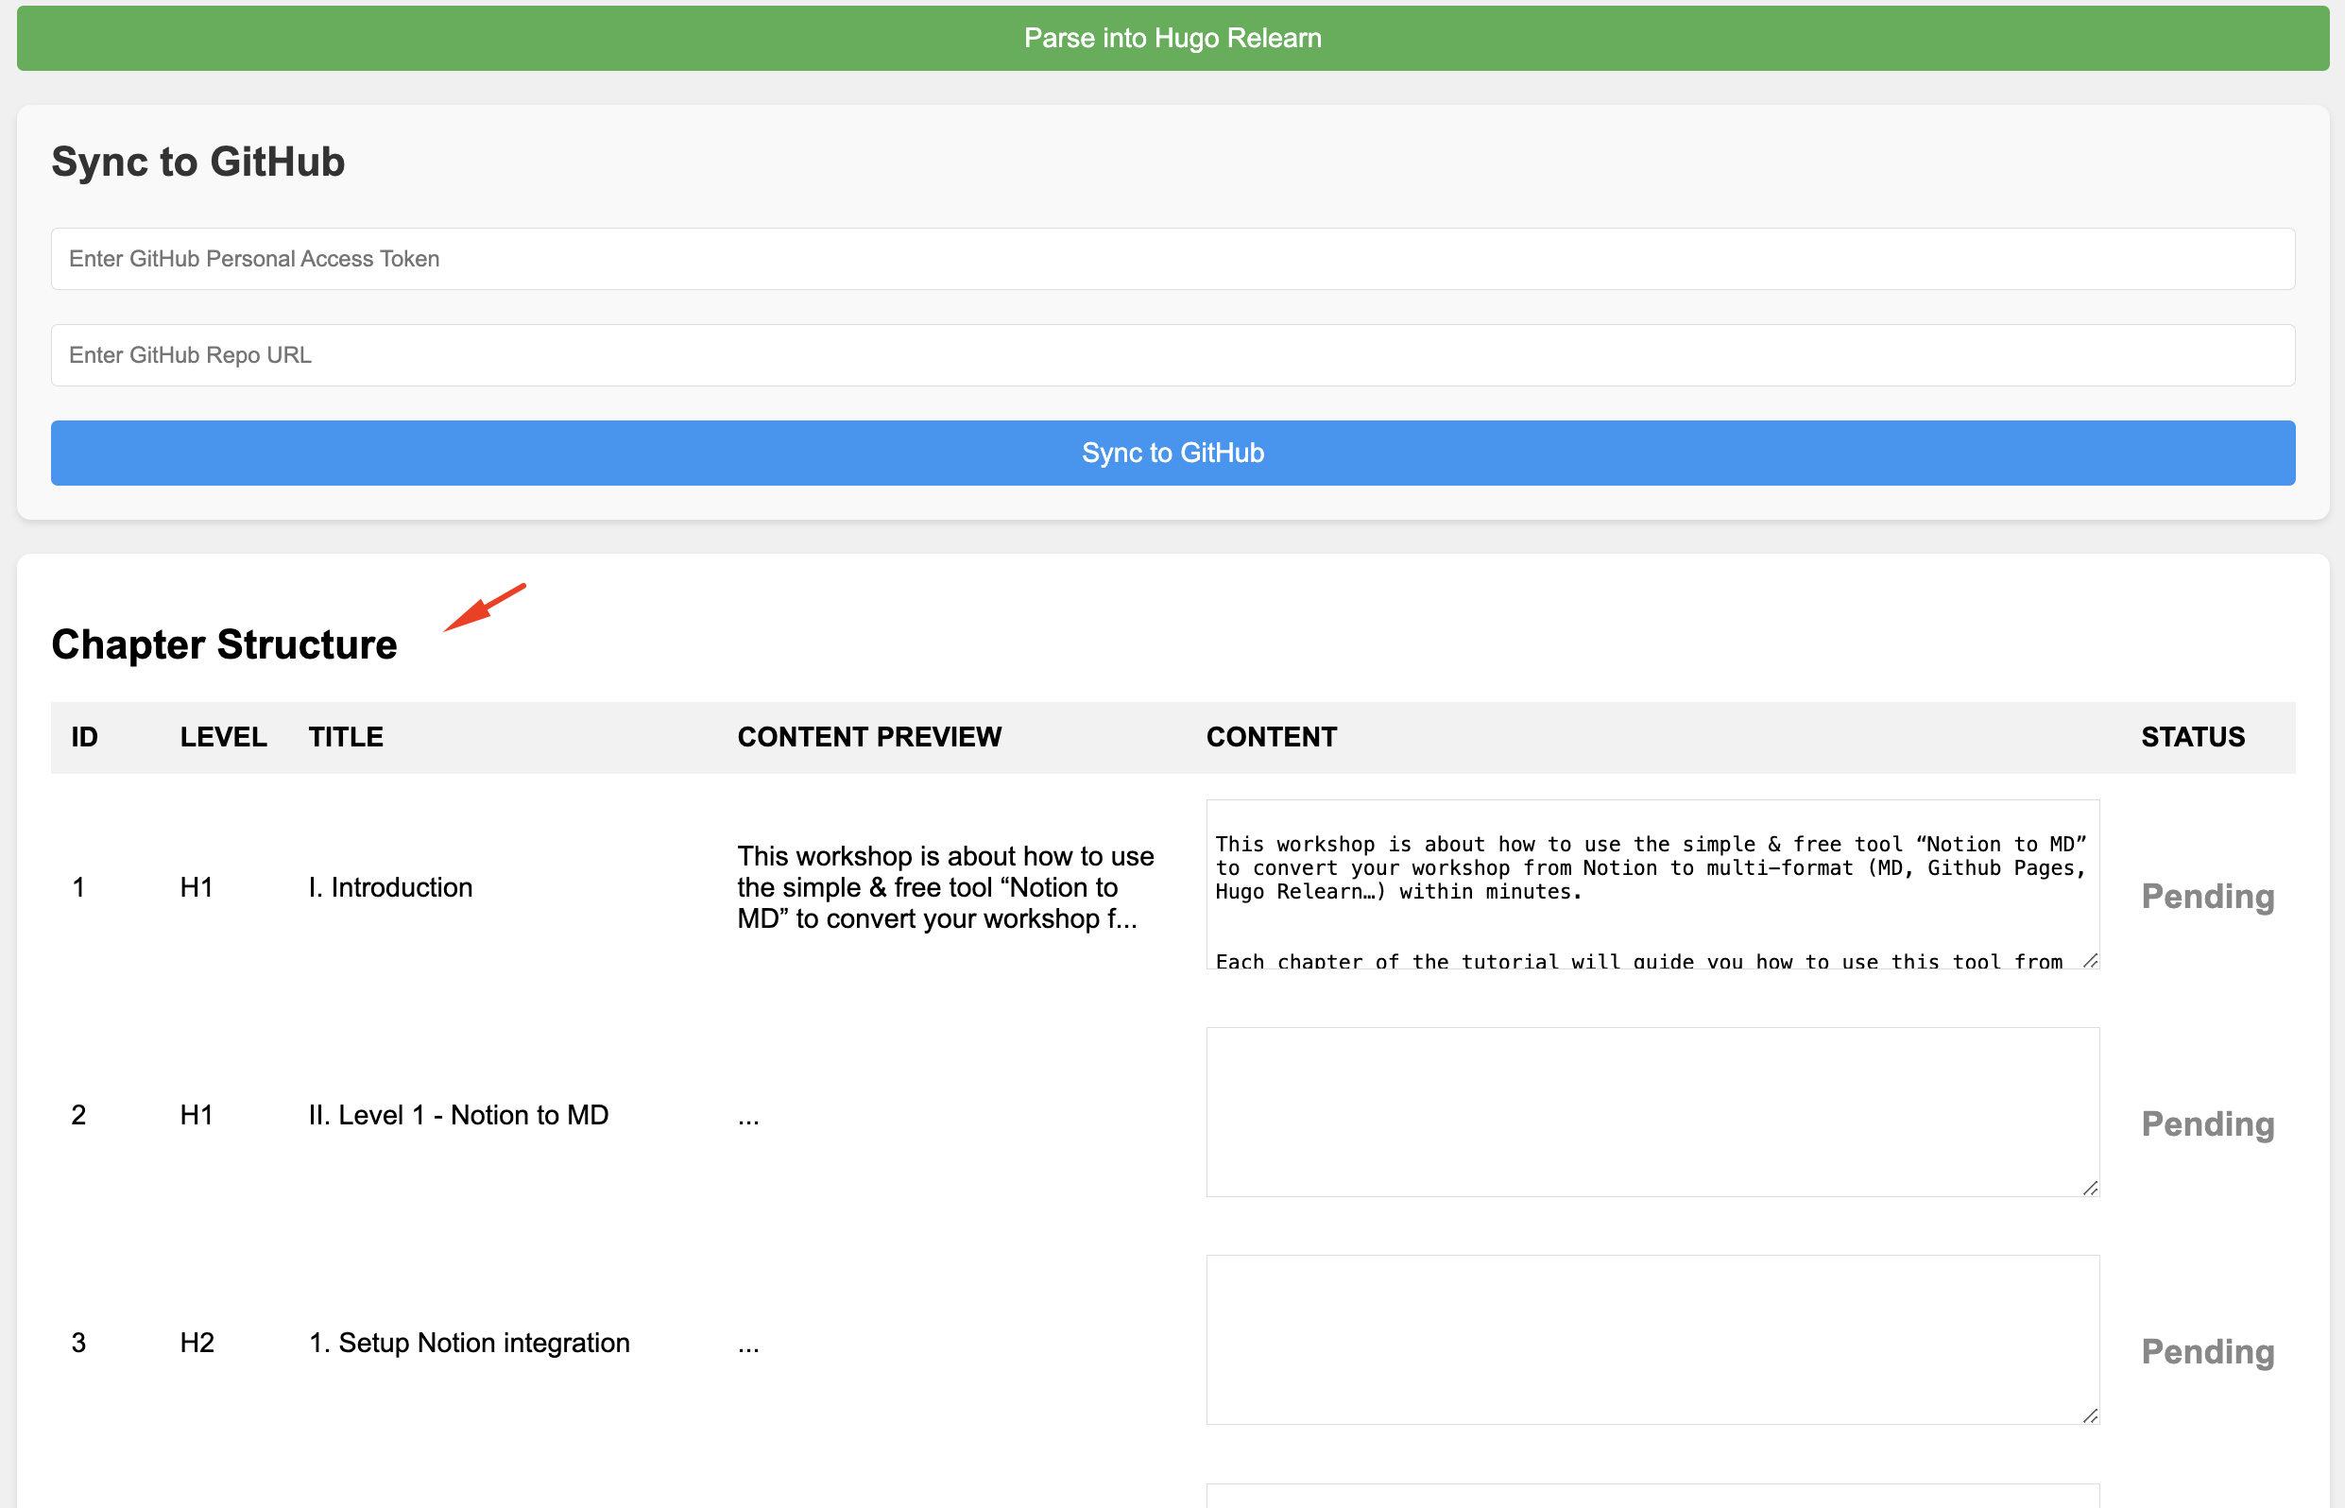This screenshot has height=1508, width=2345.
Task: Click the Parse into Hugo Relearn button
Action: [1172, 38]
